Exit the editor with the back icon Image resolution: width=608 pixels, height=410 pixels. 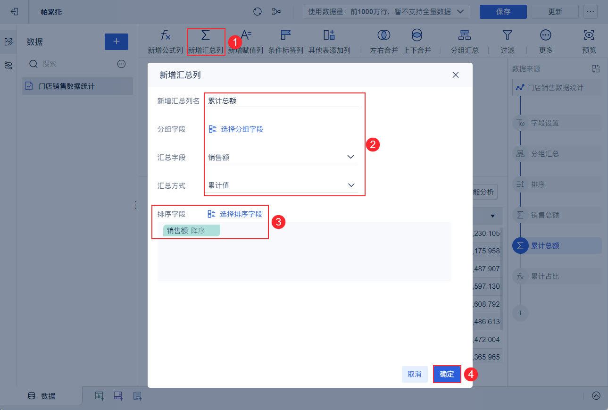[14, 12]
